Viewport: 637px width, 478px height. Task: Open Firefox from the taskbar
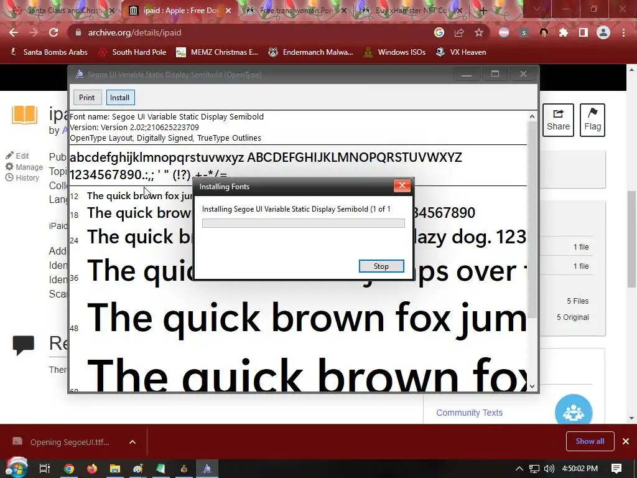pyautogui.click(x=92, y=469)
